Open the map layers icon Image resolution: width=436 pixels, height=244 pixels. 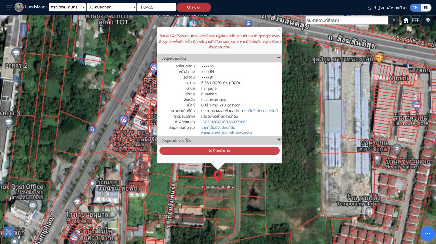[x=428, y=20]
